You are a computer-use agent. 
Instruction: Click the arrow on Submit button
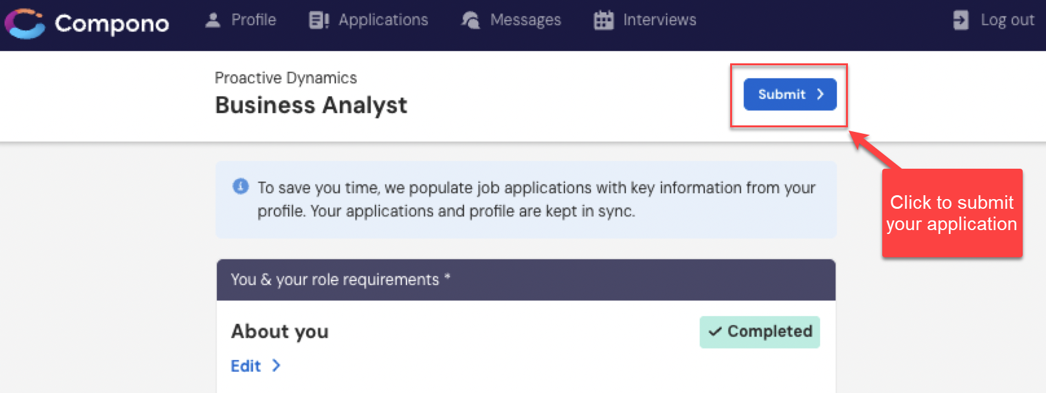click(820, 94)
